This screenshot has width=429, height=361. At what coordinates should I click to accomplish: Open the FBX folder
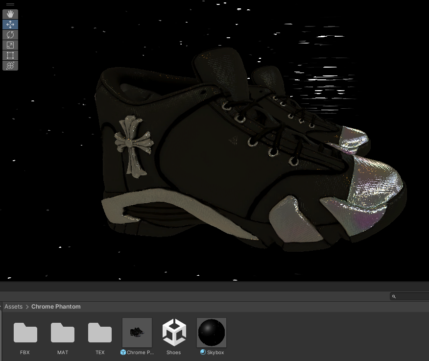click(x=25, y=333)
